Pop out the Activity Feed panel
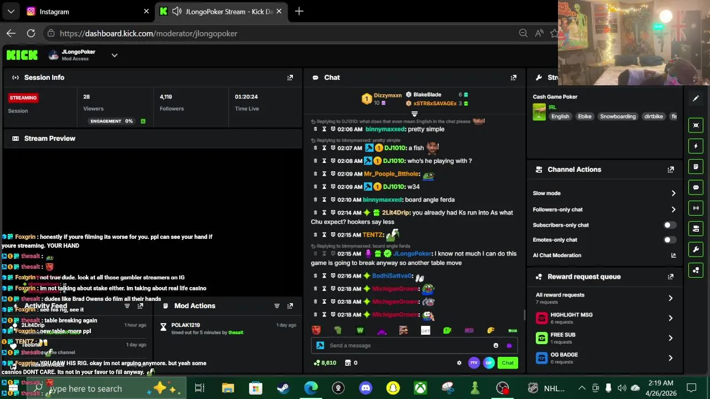 pos(140,306)
